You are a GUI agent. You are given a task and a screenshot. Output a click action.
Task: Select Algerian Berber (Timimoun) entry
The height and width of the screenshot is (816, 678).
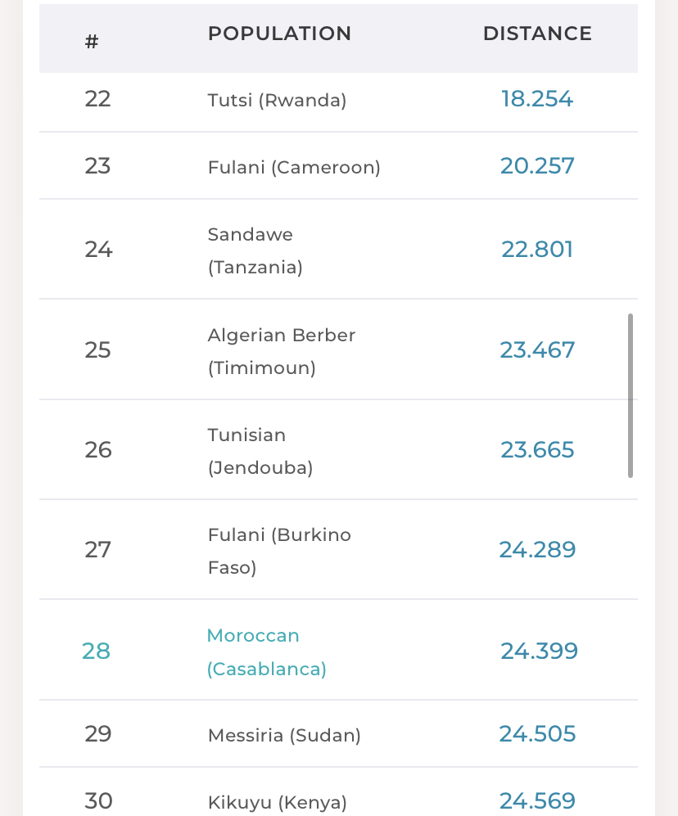282,351
